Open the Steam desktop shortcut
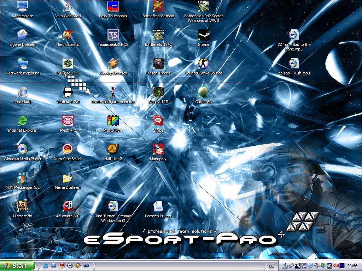 [203, 38]
